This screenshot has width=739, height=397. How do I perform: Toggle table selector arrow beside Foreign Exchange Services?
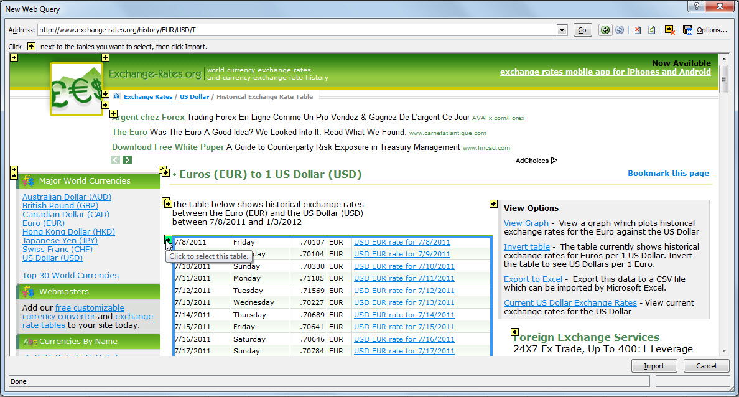(x=514, y=332)
